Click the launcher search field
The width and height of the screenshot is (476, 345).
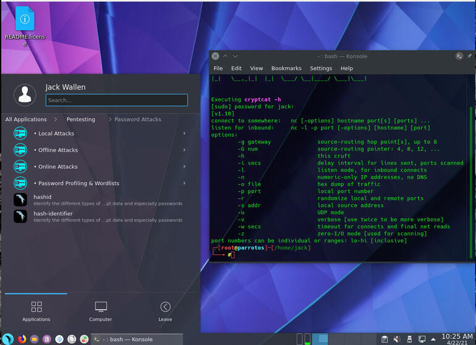pos(116,100)
